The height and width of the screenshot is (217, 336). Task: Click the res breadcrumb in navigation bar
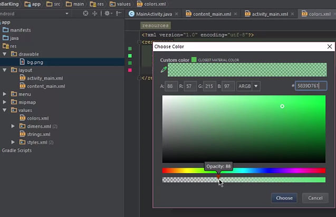(x=97, y=4)
